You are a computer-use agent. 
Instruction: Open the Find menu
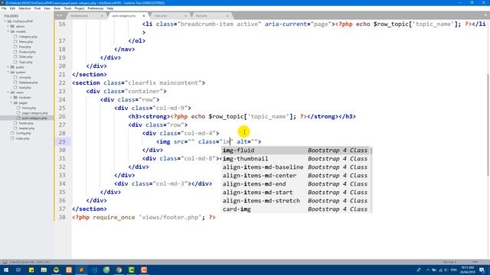[38, 8]
